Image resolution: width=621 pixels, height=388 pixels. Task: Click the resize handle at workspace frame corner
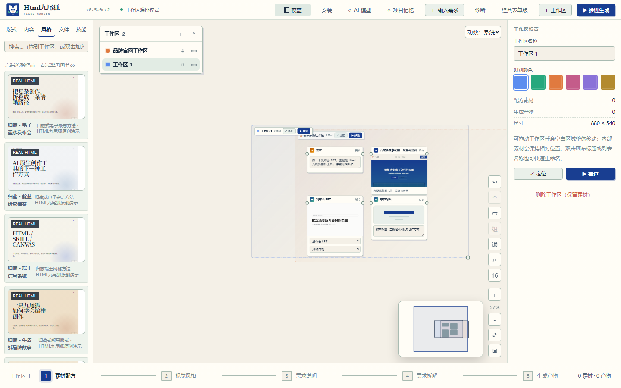468,257
